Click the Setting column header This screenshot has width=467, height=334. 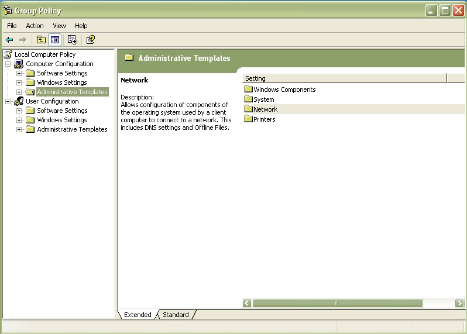tap(345, 78)
